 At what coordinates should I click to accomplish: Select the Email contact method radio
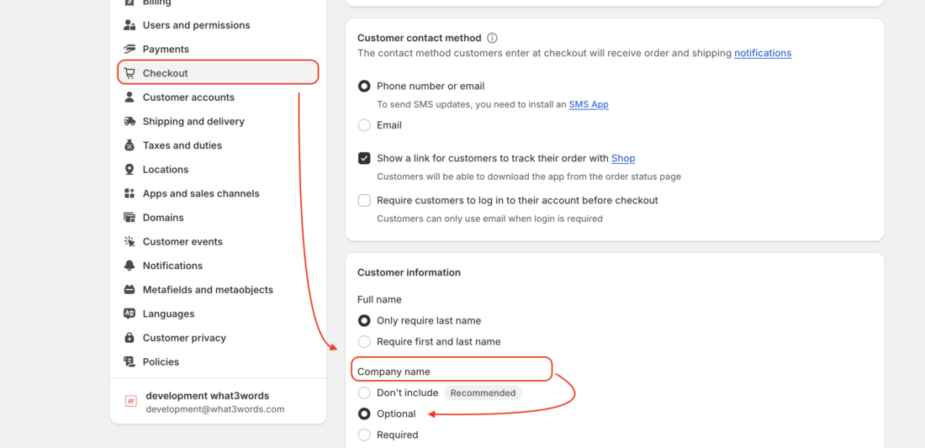365,125
